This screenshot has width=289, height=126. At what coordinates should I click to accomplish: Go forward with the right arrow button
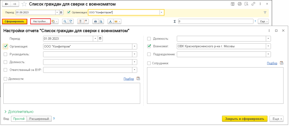coord(15,4)
